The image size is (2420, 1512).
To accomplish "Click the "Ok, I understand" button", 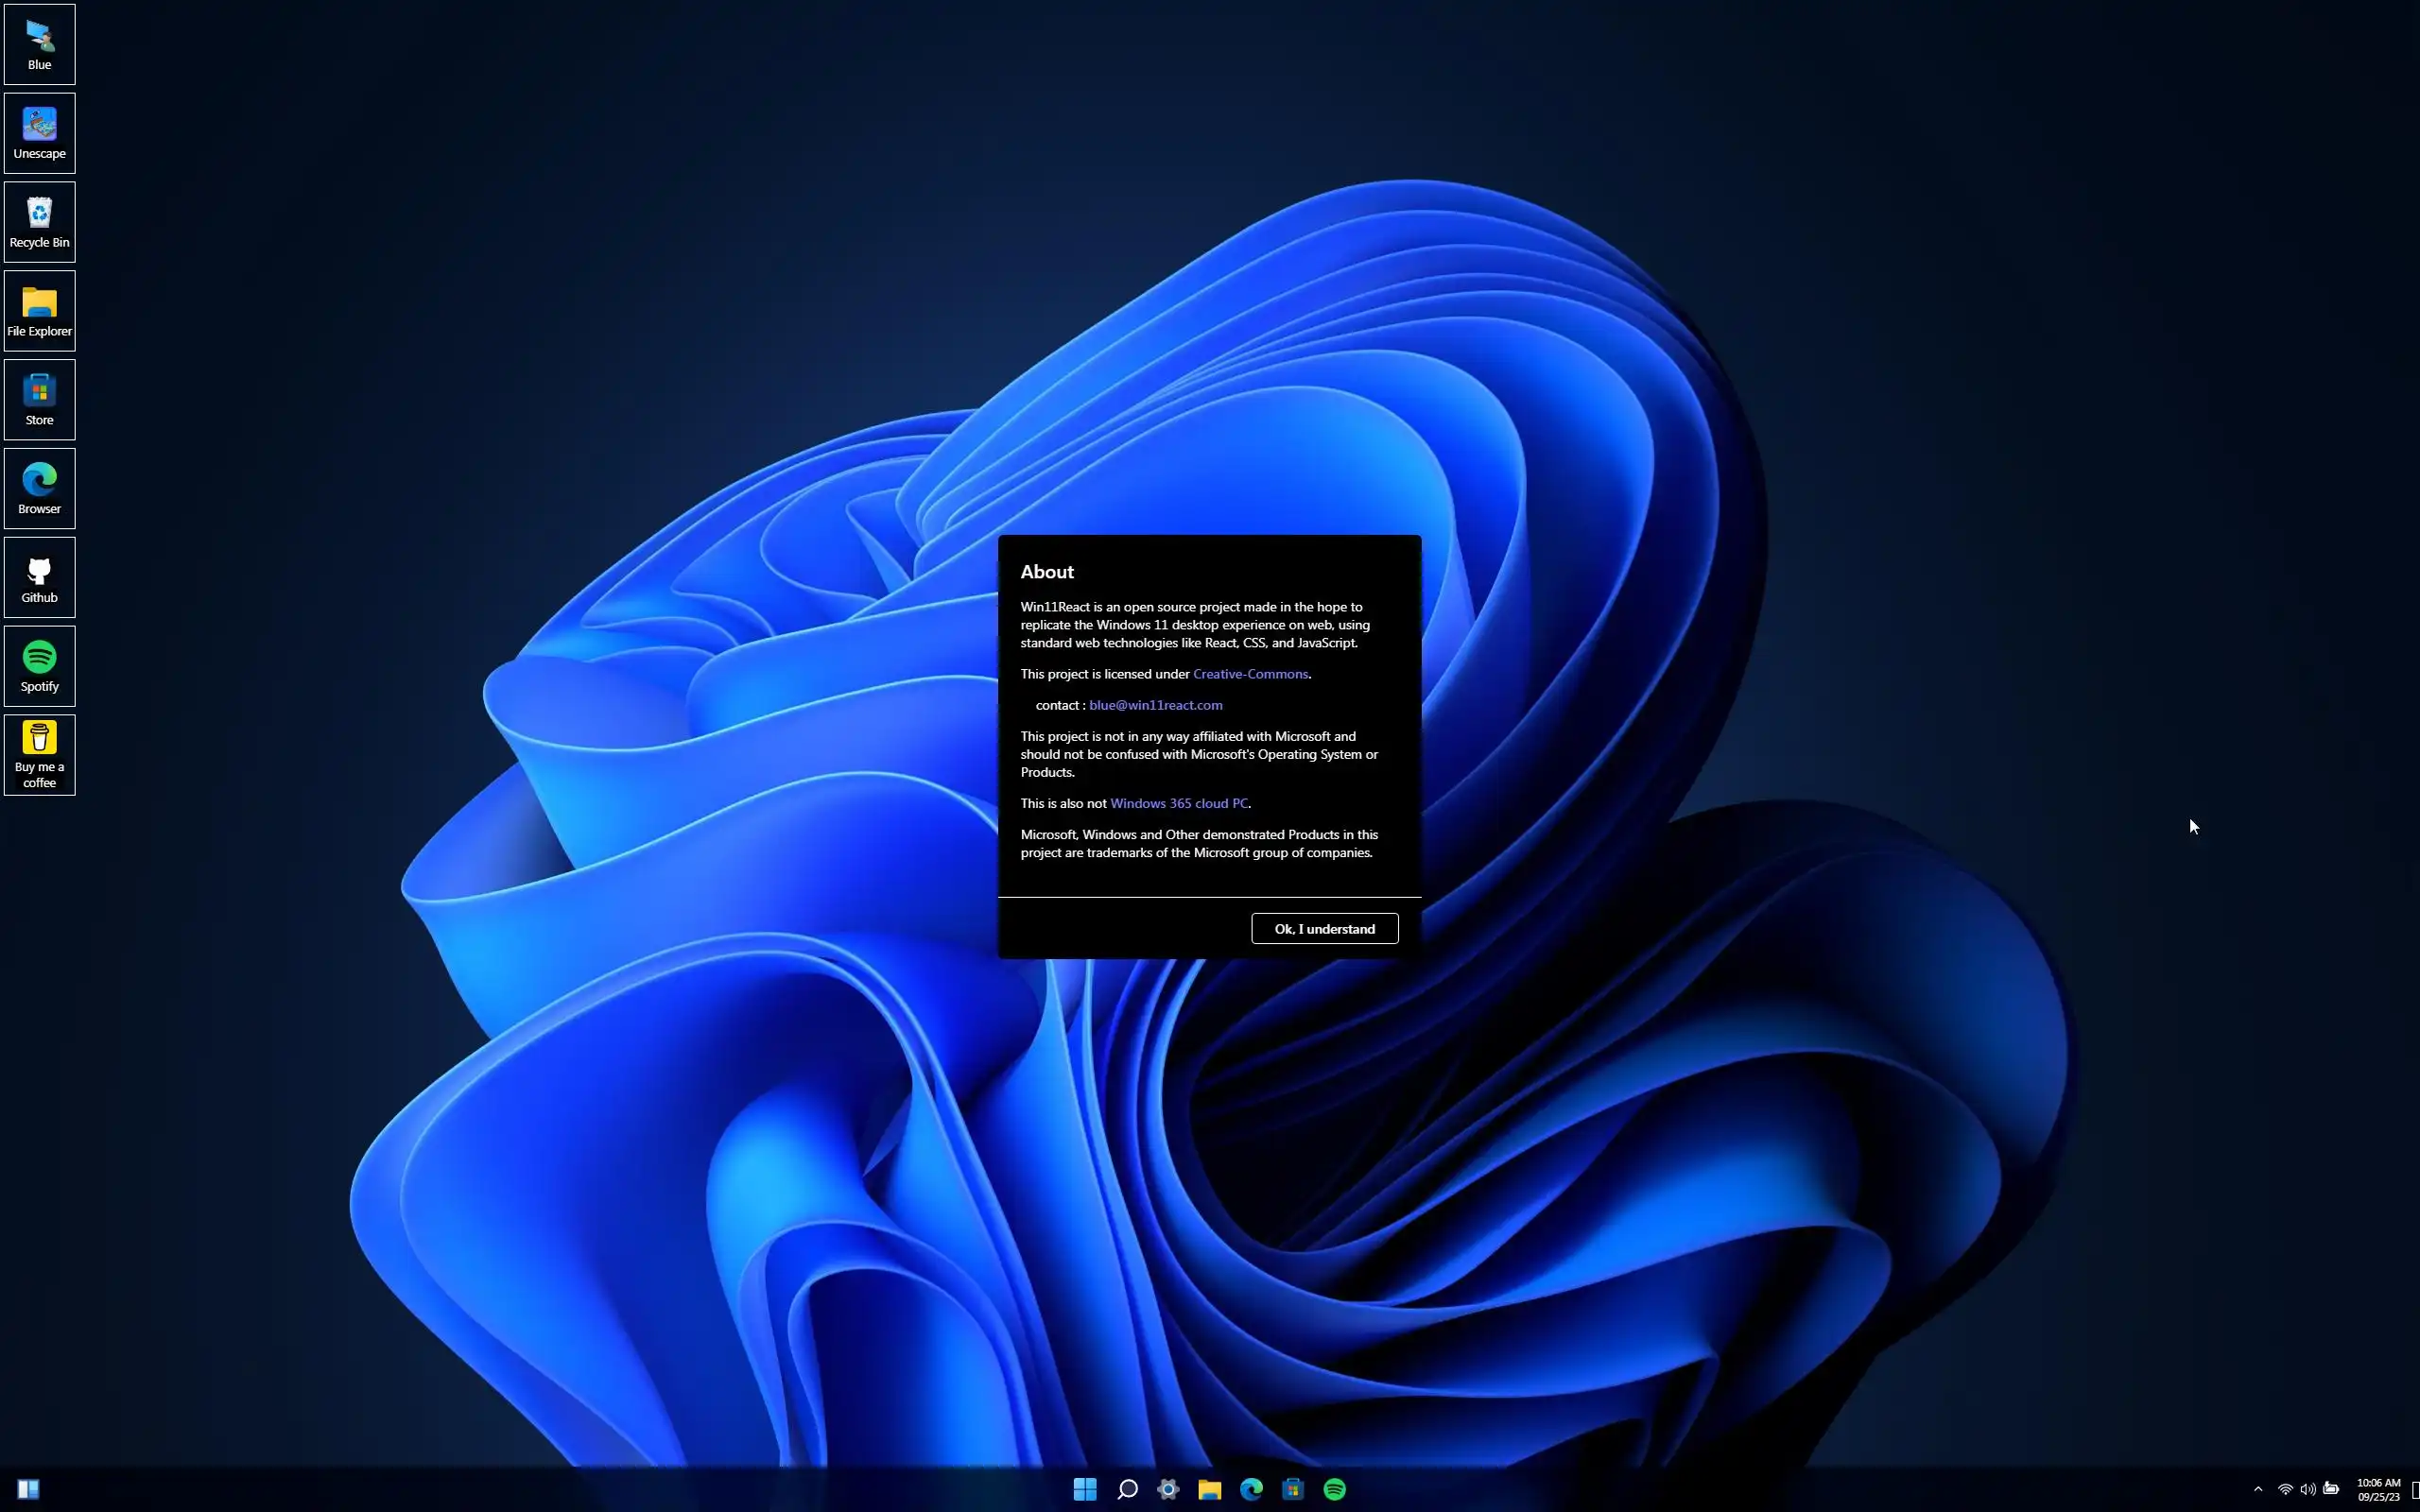I will [x=1324, y=928].
